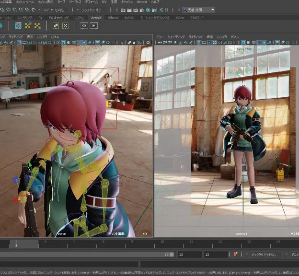Toggle film gate in left viewport toolbar
This screenshot has width=299, height=276.
tap(24, 43)
